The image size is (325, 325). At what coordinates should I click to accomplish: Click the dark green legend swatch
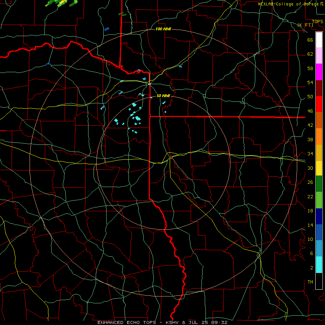tap(319, 184)
